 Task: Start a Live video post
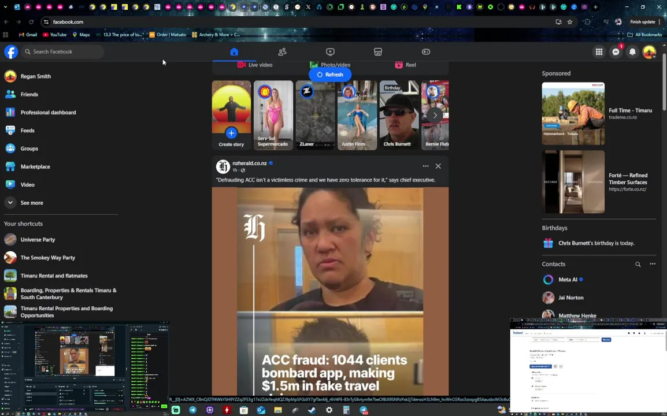coord(255,65)
